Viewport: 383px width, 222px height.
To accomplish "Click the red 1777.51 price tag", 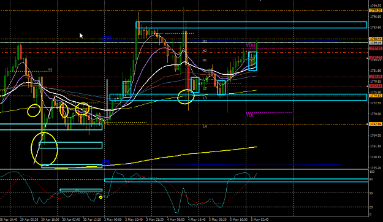I will pyautogui.click(x=376, y=86).
